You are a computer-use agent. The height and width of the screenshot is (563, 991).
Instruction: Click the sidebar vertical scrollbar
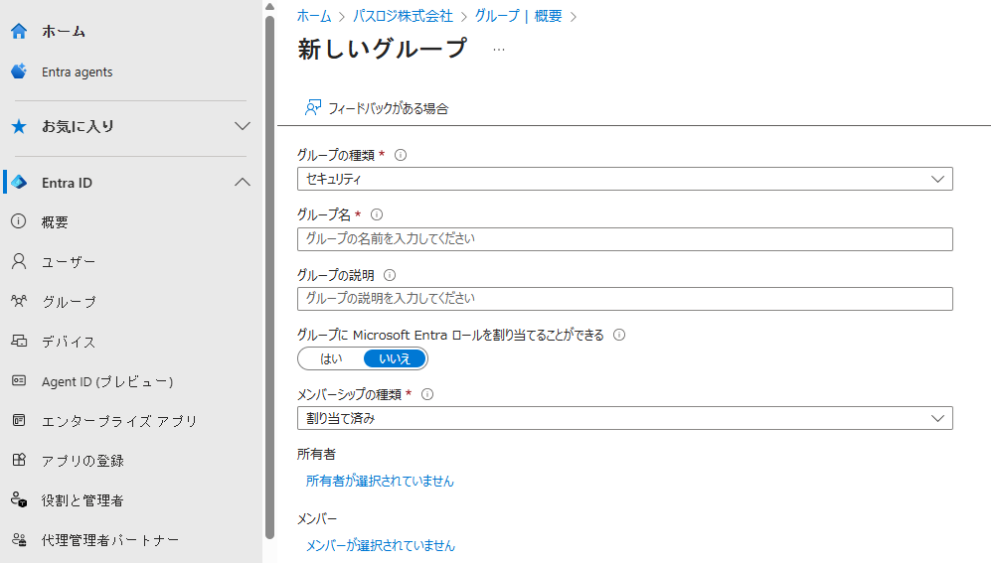(270, 278)
